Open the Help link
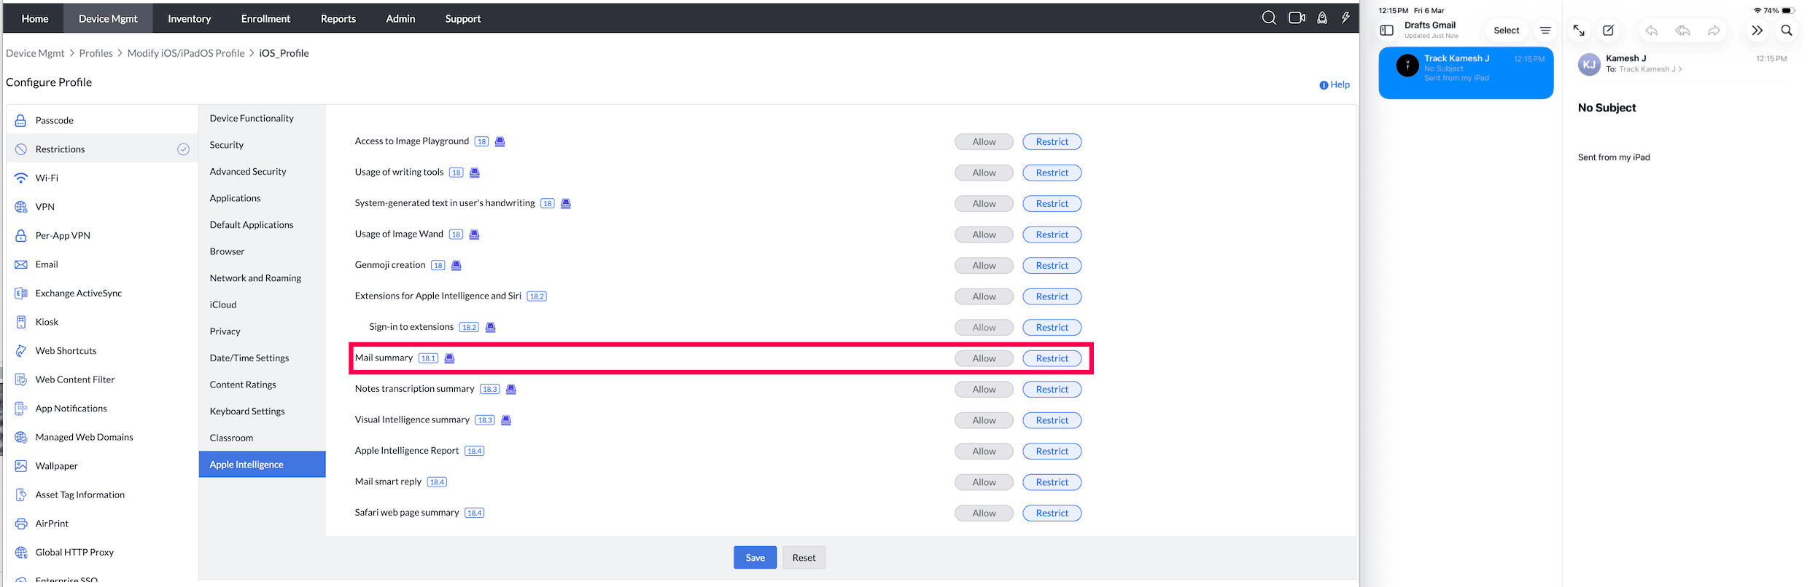The image size is (1810, 587). (x=1340, y=85)
